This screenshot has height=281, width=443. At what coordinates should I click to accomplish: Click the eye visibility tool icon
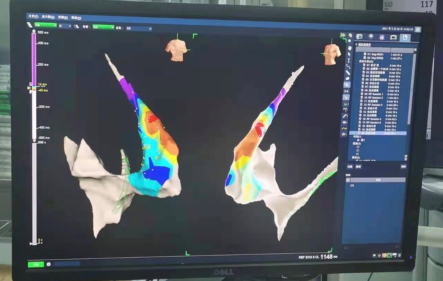click(x=345, y=122)
